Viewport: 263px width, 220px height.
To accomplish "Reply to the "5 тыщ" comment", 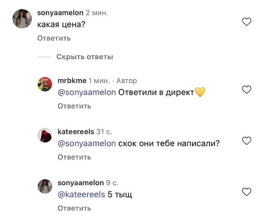I will [x=74, y=208].
